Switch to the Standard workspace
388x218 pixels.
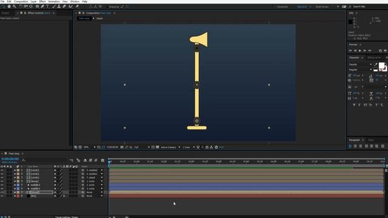coord(302,7)
